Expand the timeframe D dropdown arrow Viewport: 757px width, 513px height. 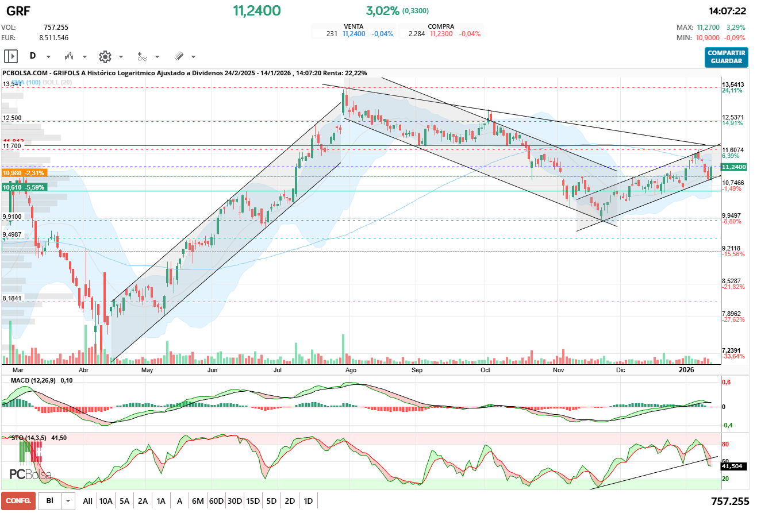[48, 57]
